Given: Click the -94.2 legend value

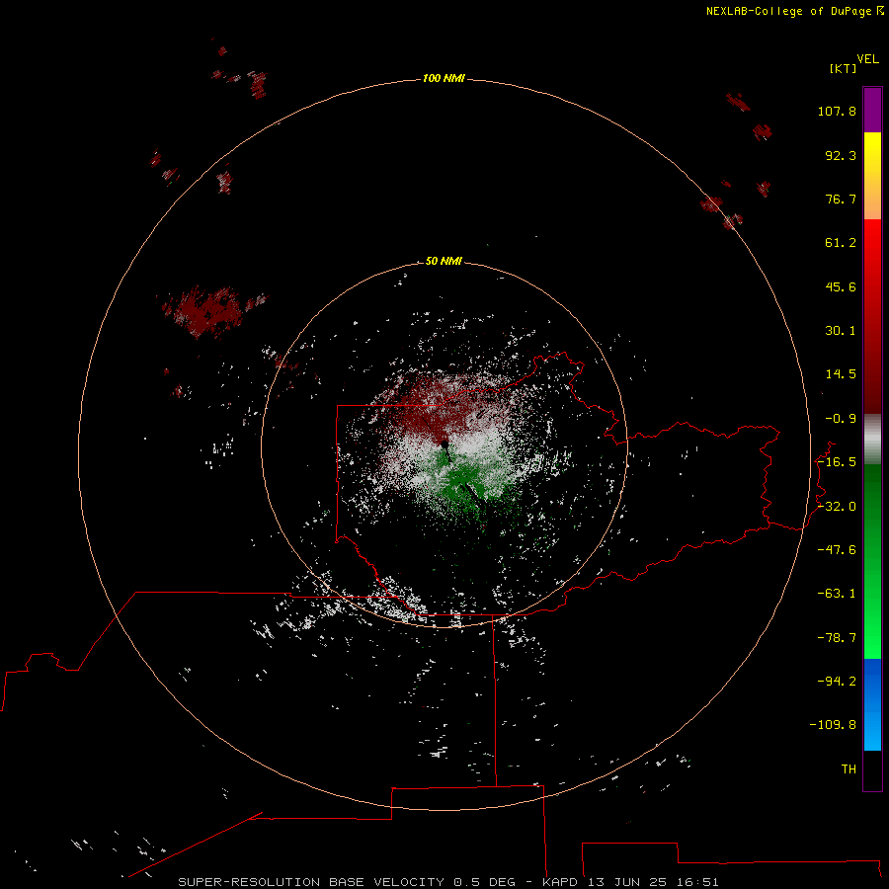Looking at the screenshot, I should tap(837, 681).
